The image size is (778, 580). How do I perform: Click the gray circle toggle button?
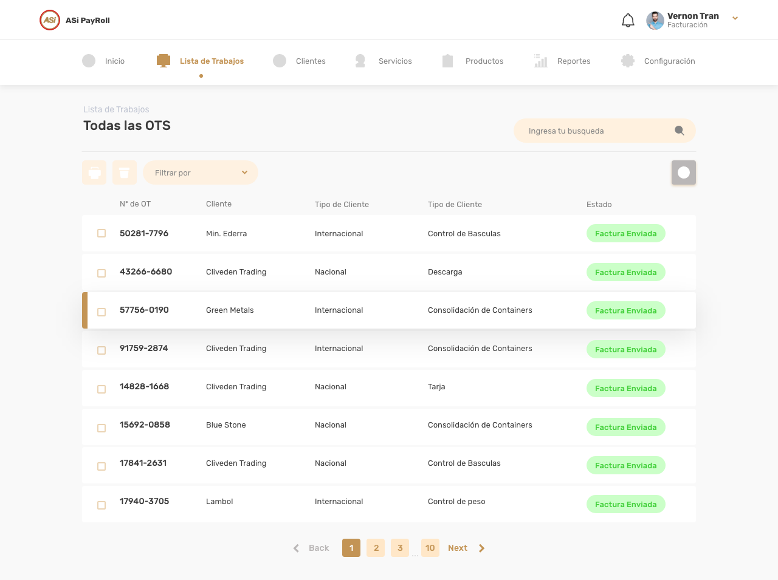tap(684, 172)
